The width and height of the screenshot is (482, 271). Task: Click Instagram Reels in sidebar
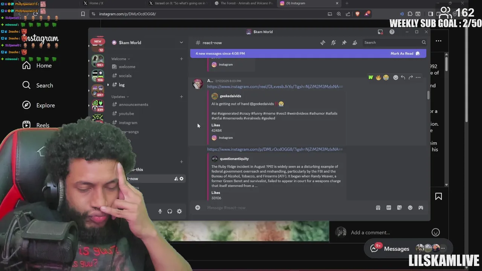tap(36, 125)
